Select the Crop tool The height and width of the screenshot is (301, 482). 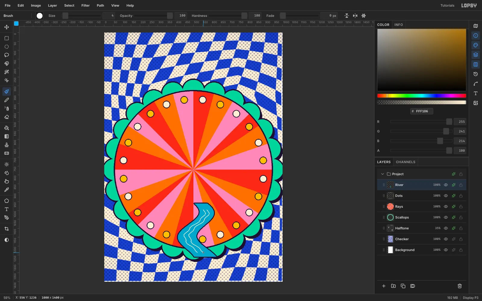point(7,229)
